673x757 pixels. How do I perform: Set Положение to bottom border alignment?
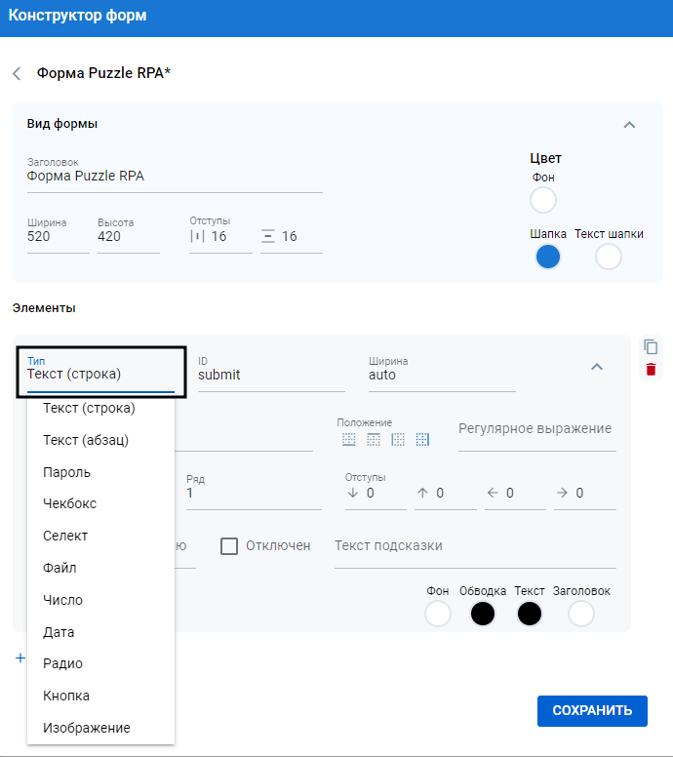tap(349, 440)
